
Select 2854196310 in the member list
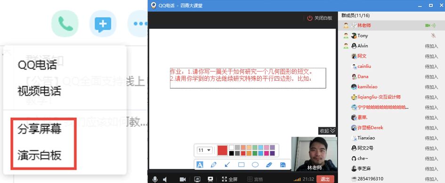tap(391, 179)
